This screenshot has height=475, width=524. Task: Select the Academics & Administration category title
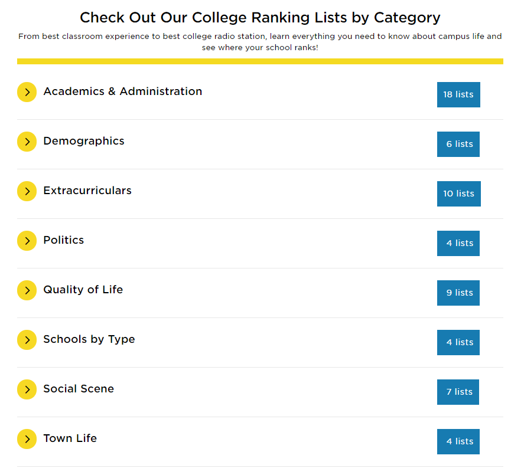tap(123, 91)
